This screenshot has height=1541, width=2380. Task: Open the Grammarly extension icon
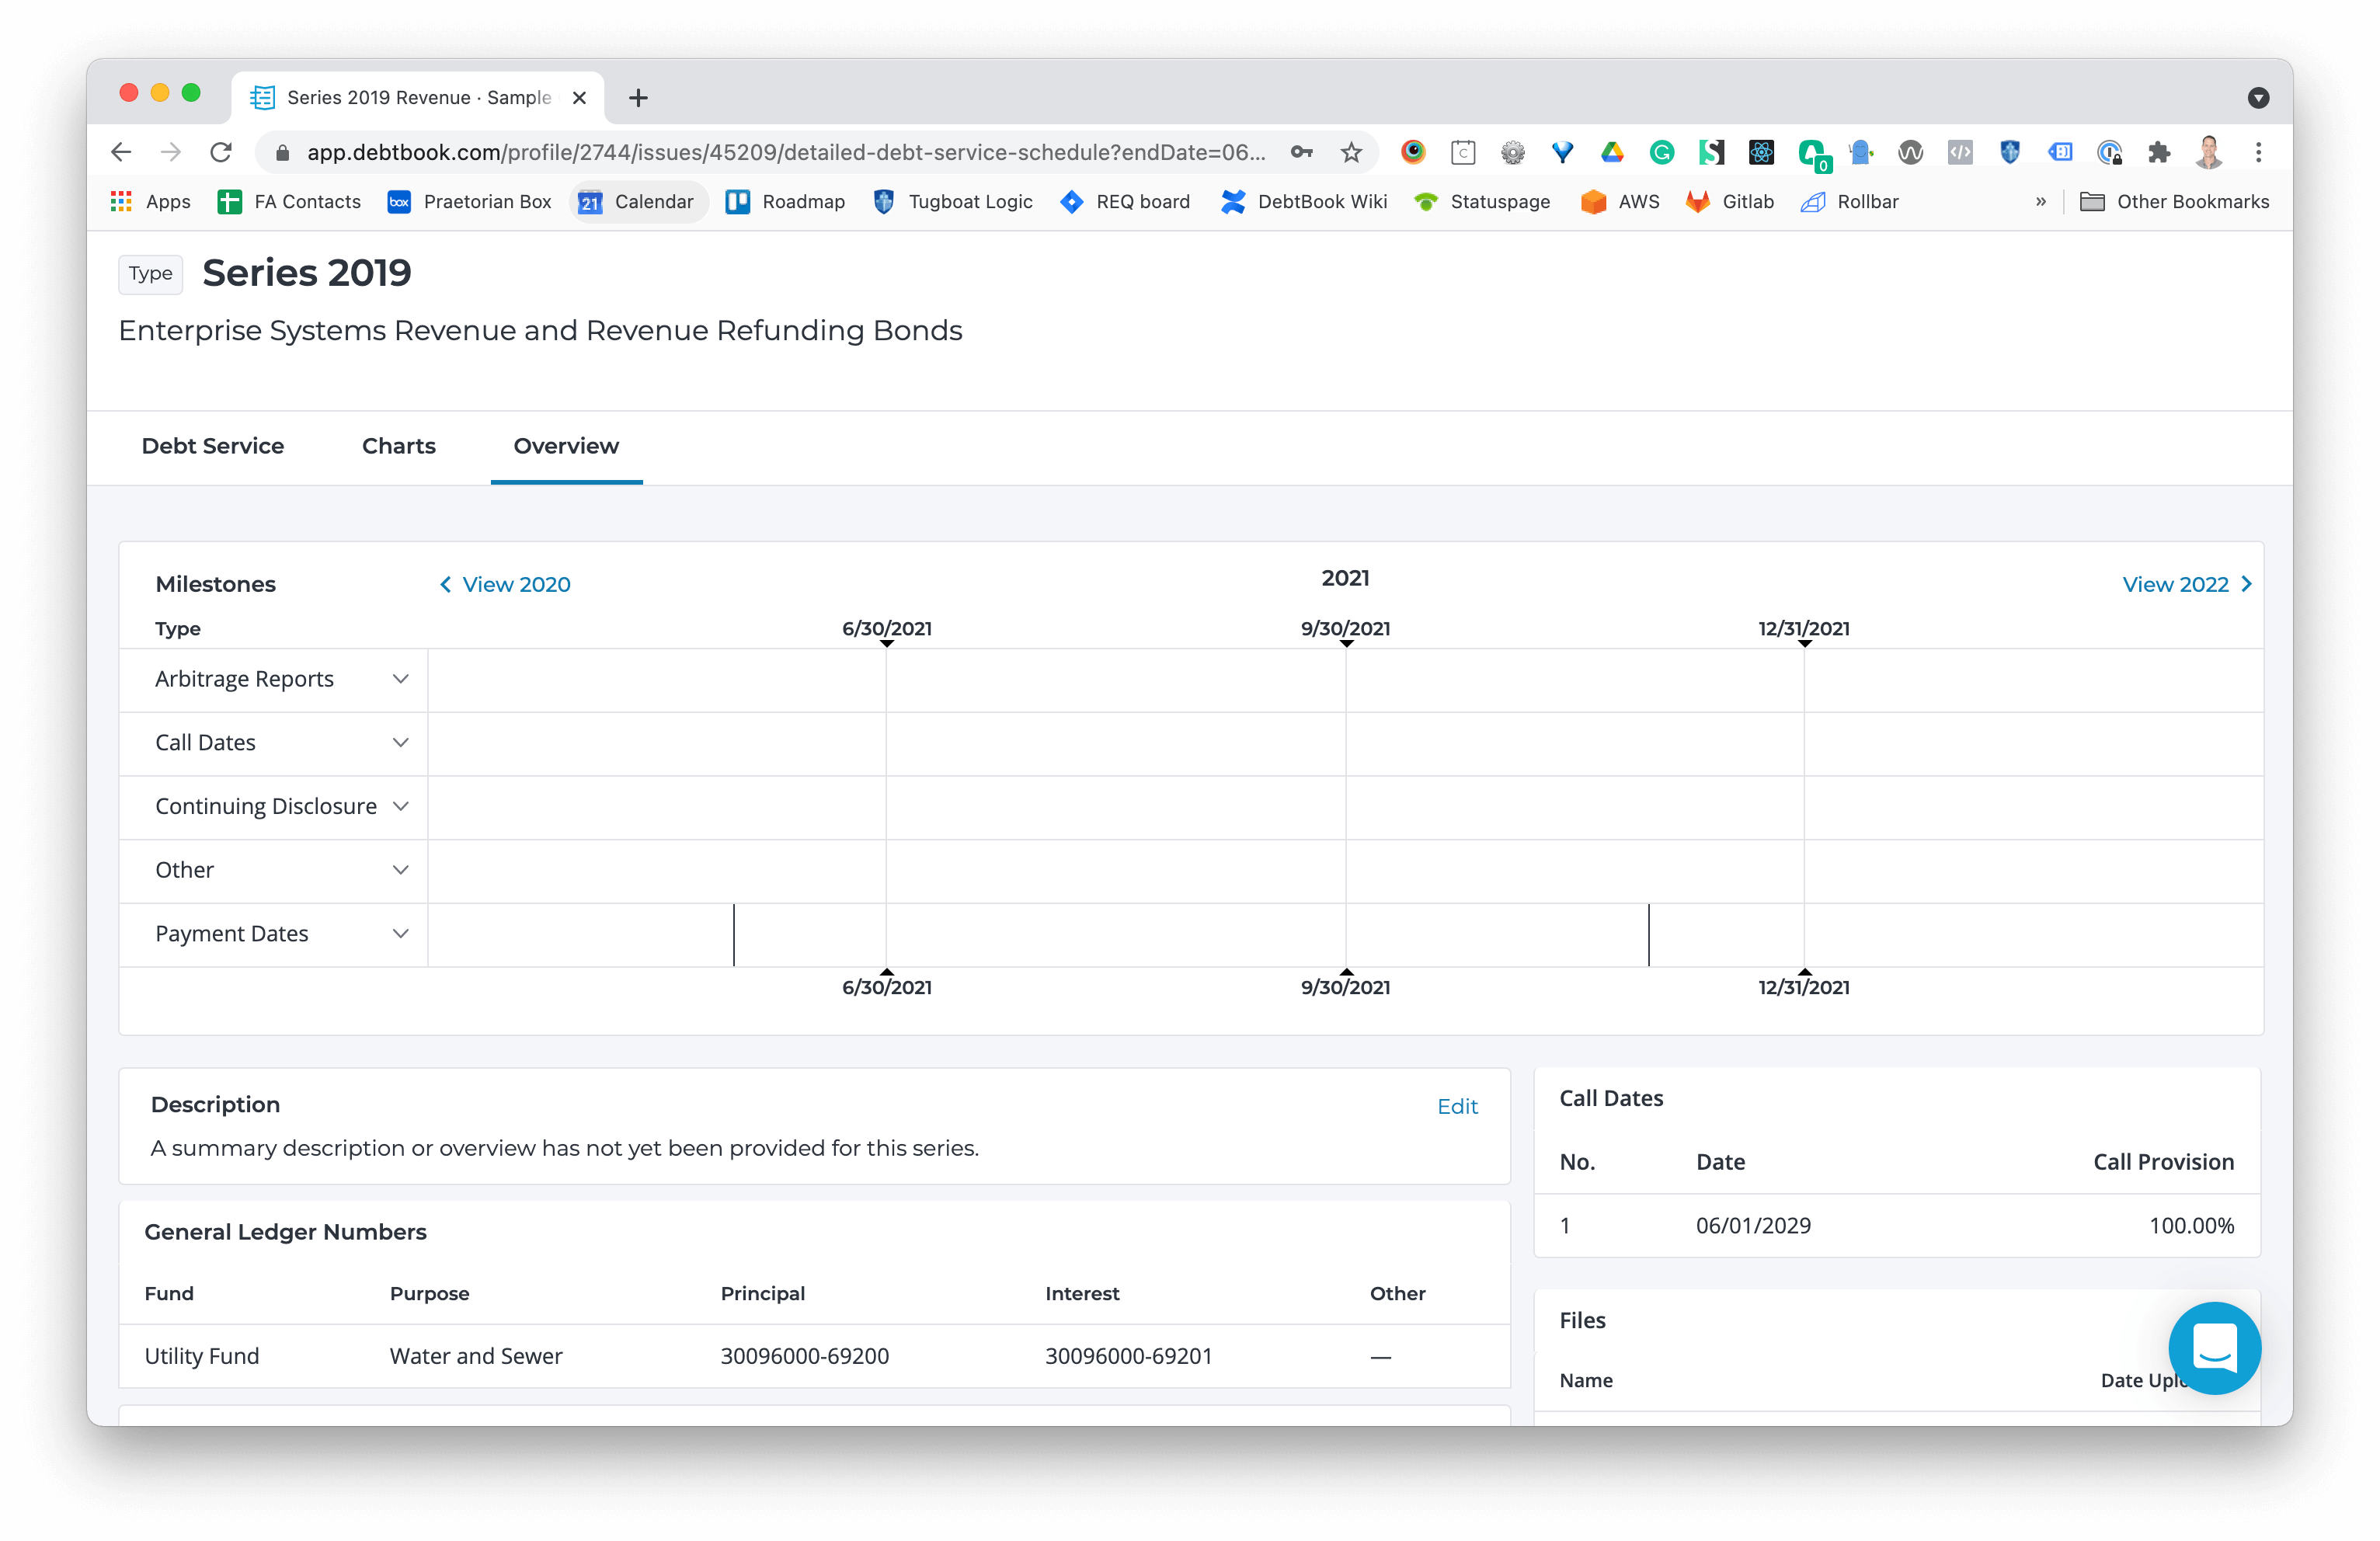click(1662, 152)
